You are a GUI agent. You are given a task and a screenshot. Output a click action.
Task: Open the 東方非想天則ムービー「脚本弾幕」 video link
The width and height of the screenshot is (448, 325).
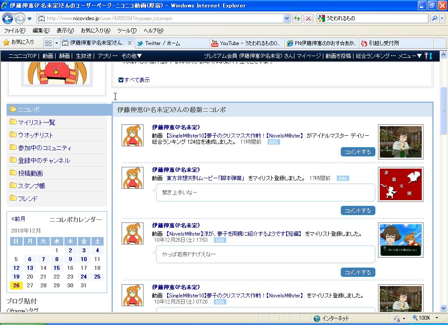(x=206, y=178)
